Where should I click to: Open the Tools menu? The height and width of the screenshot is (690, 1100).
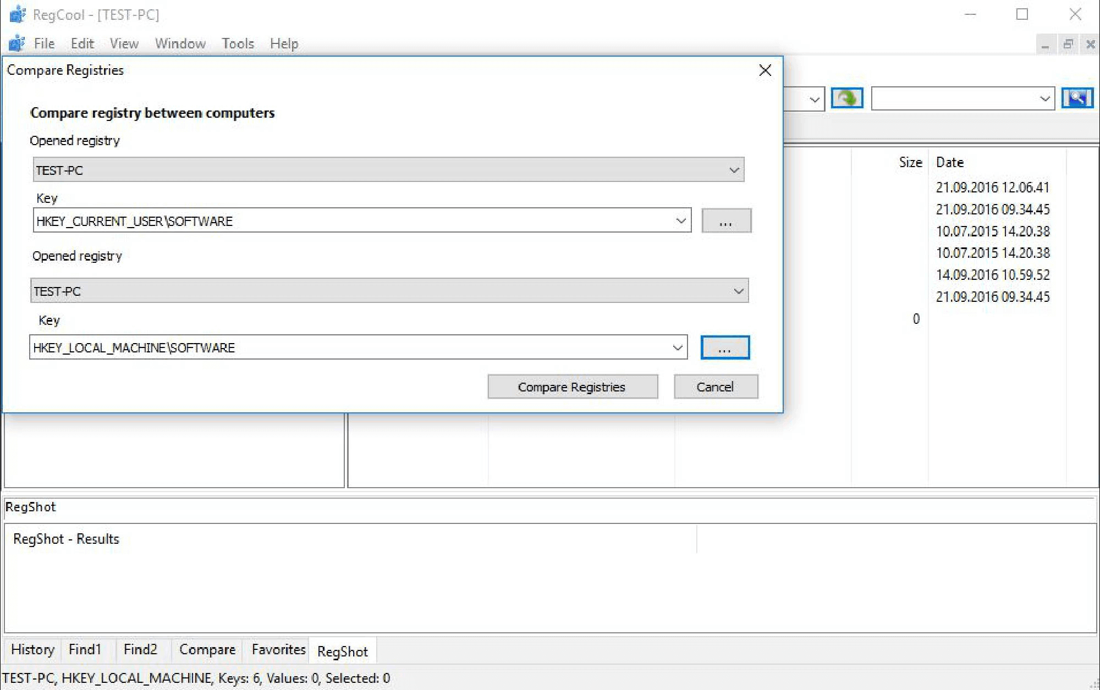tap(238, 43)
